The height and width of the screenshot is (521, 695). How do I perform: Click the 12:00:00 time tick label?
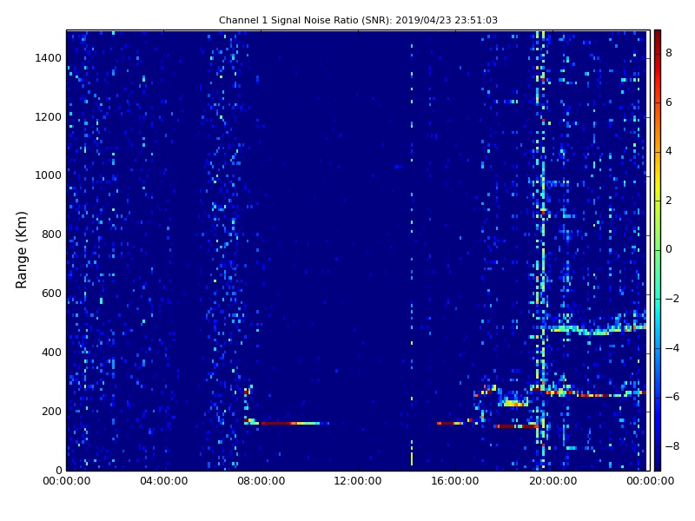click(x=358, y=481)
